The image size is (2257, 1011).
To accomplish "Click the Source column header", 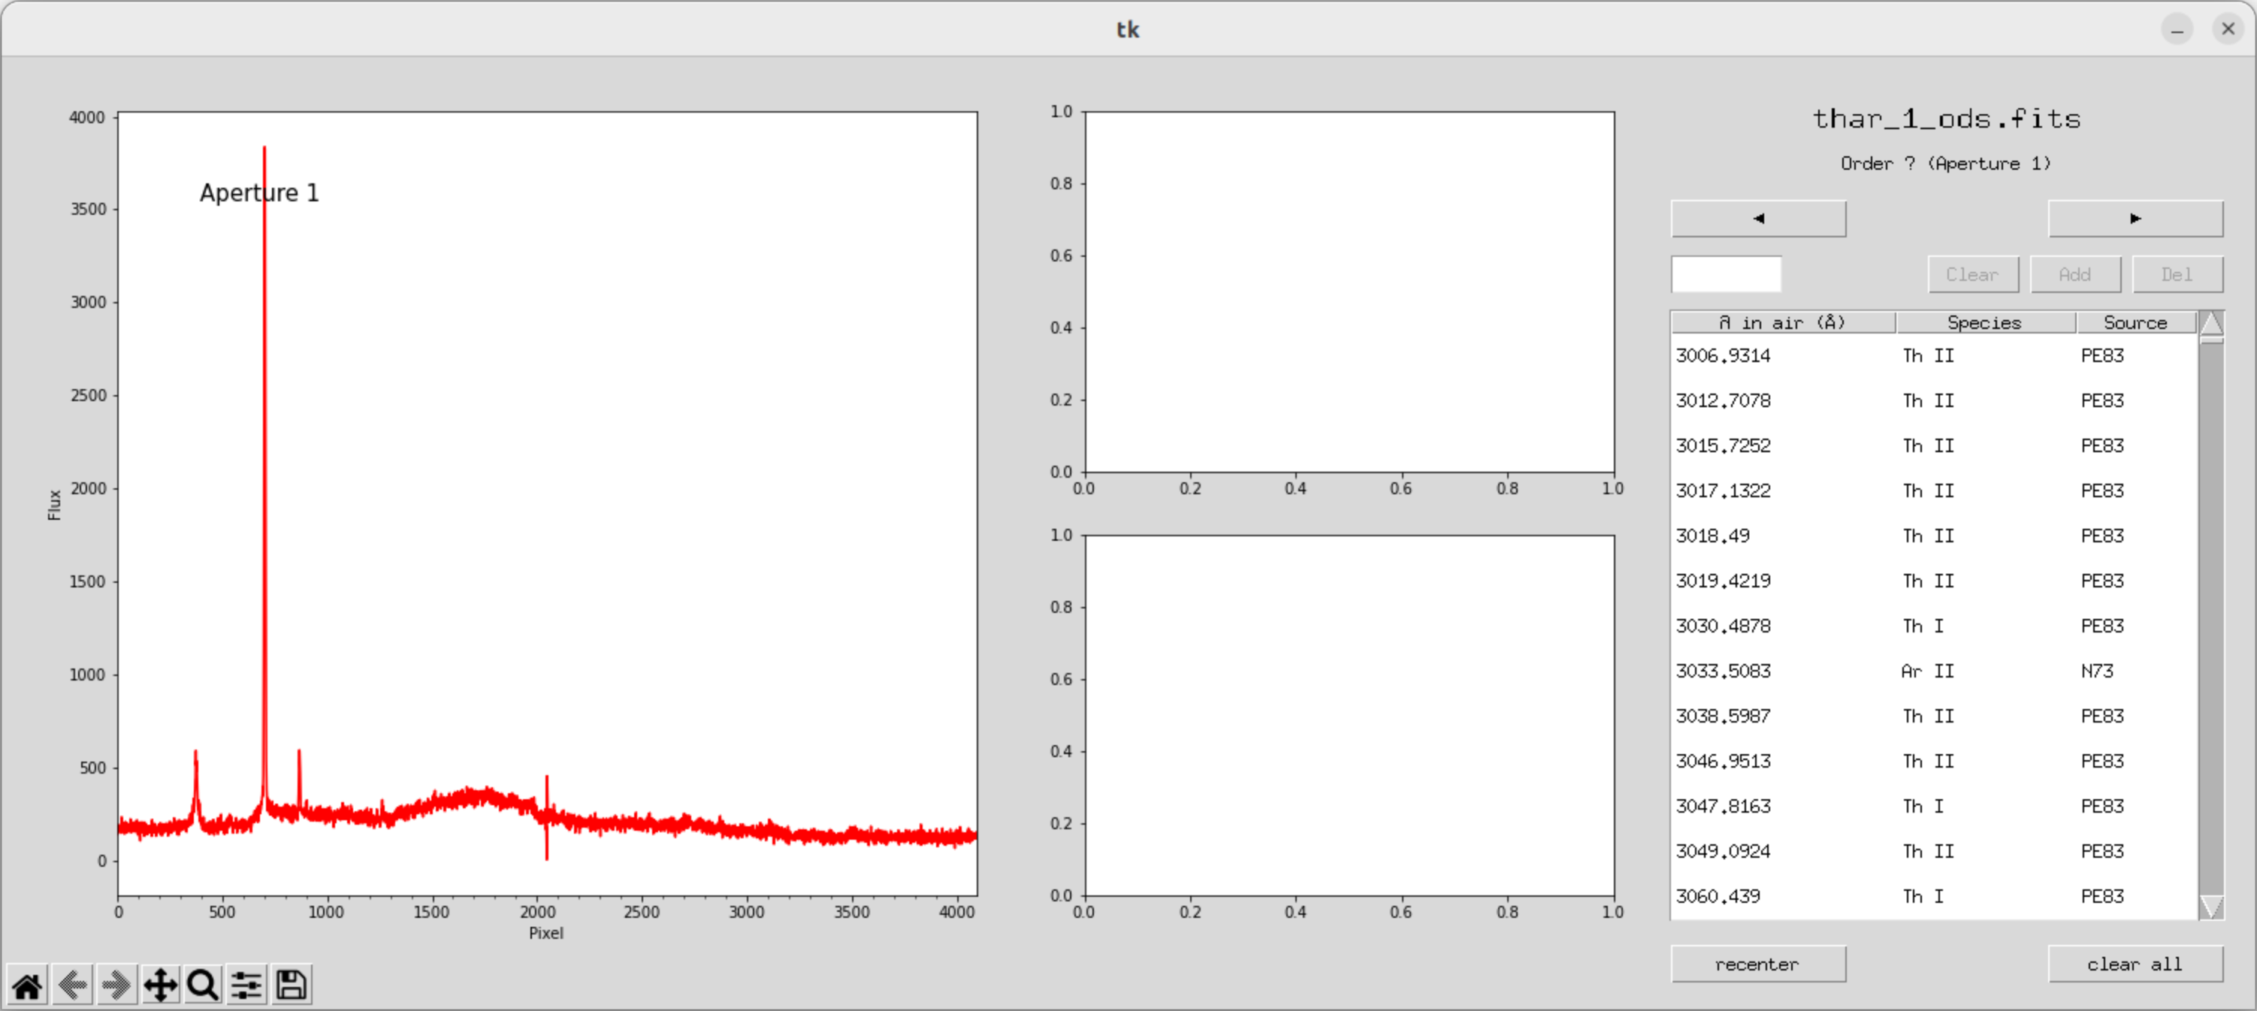I will coord(2135,322).
